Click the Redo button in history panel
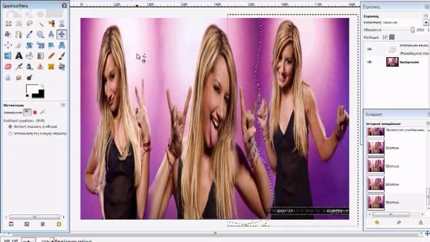Screen dimensions: 430x242 (398, 223)
